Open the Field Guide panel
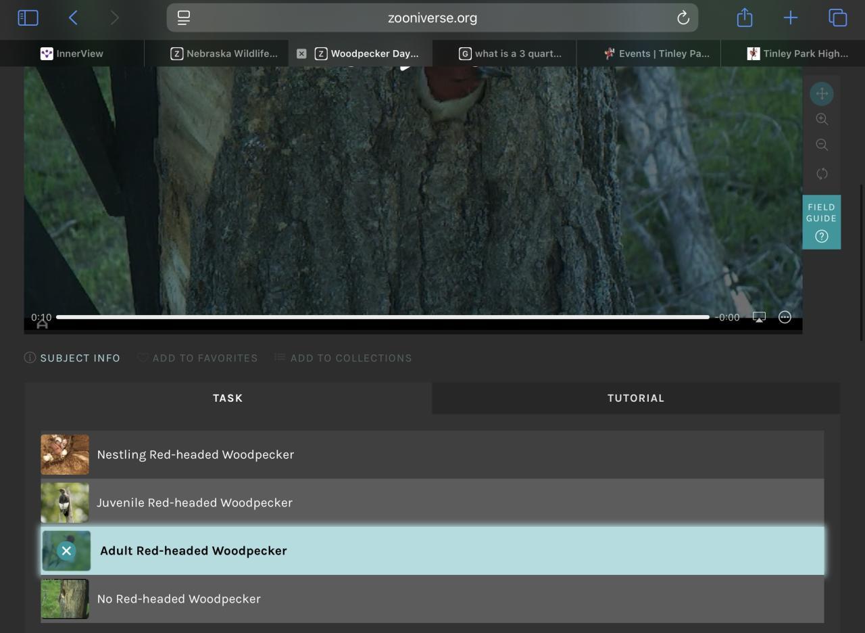This screenshot has height=633, width=865. [x=821, y=222]
